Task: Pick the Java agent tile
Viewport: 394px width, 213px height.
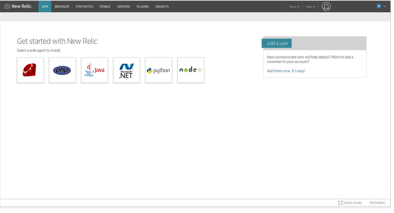Action: point(94,70)
